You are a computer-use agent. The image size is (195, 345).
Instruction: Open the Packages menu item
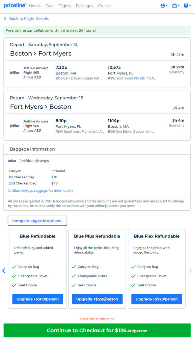pyautogui.click(x=84, y=6)
